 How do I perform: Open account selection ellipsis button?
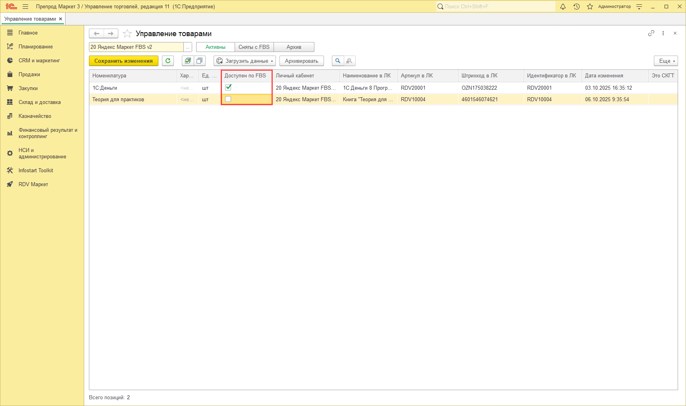[188, 47]
